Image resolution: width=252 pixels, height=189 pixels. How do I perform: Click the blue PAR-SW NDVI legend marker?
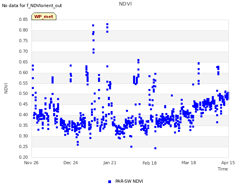(x=109, y=182)
